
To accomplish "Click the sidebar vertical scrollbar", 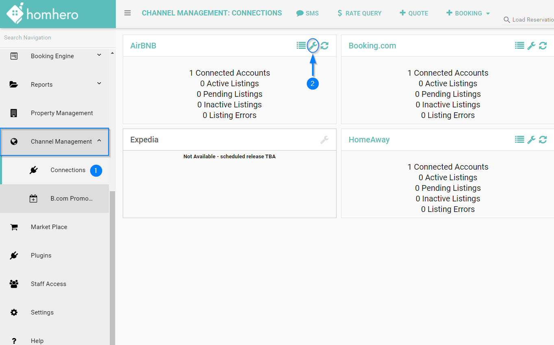I will tap(112, 264).
